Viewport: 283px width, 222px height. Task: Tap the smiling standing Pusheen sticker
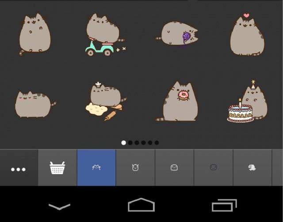pos(34,35)
